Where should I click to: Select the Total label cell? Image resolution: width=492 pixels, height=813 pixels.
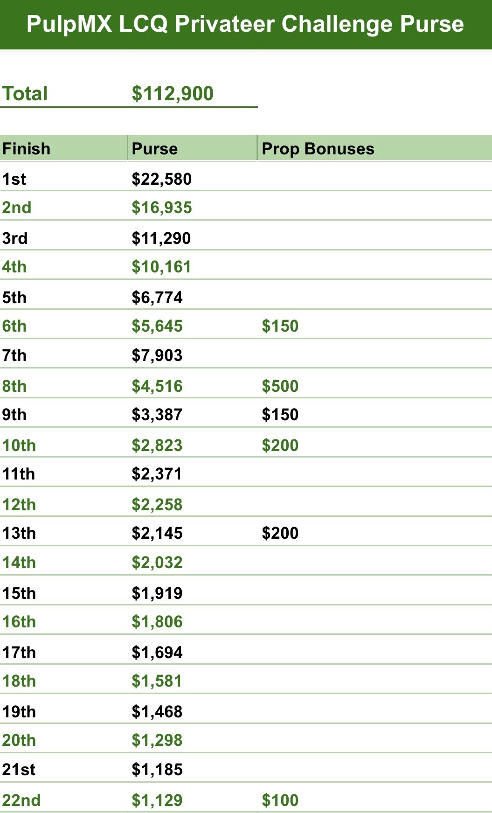25,94
